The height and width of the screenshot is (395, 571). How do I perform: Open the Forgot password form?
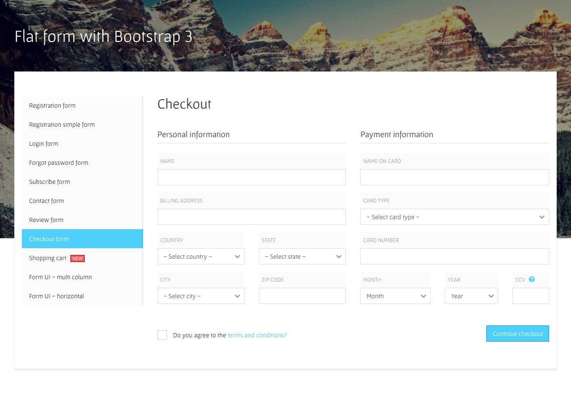pyautogui.click(x=59, y=162)
